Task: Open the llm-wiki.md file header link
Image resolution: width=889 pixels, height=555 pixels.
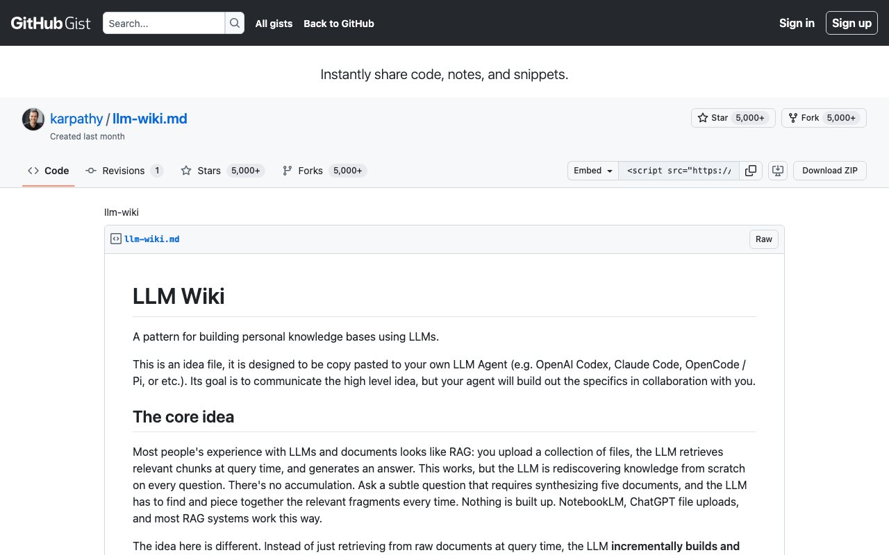Action: [152, 239]
